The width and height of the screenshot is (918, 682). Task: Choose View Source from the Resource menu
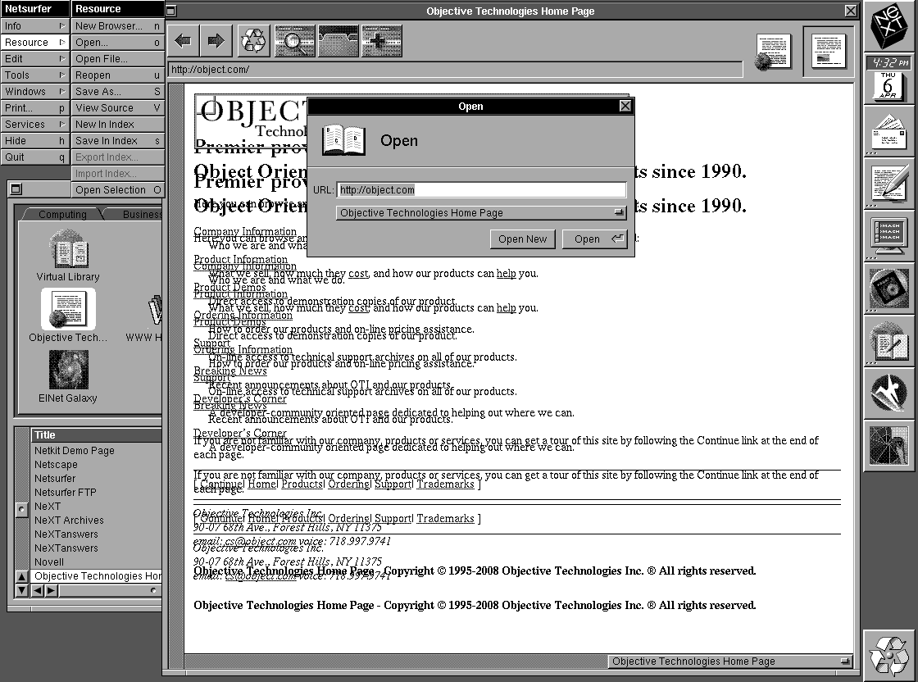pyautogui.click(x=118, y=107)
